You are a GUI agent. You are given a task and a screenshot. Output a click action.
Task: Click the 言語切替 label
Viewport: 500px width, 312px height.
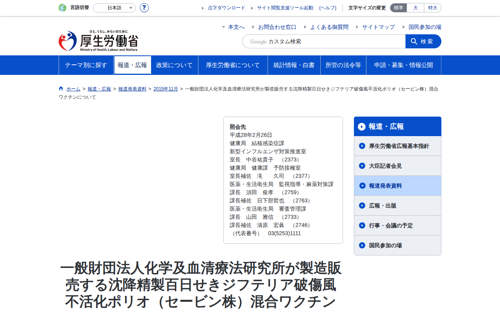click(x=80, y=8)
